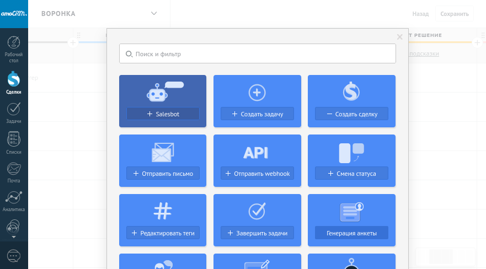
Task: Expand the Воронка pipeline dropdown
Action: coord(154,14)
